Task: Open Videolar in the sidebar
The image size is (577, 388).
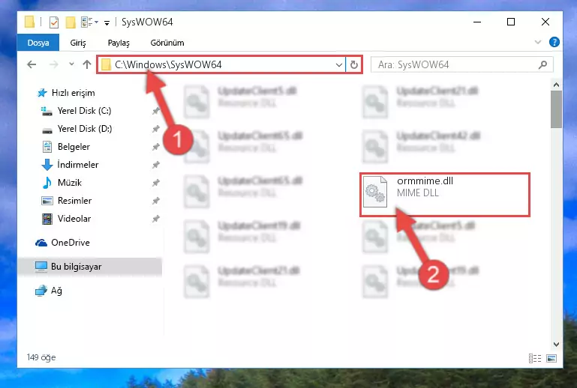Action: pyautogui.click(x=74, y=219)
